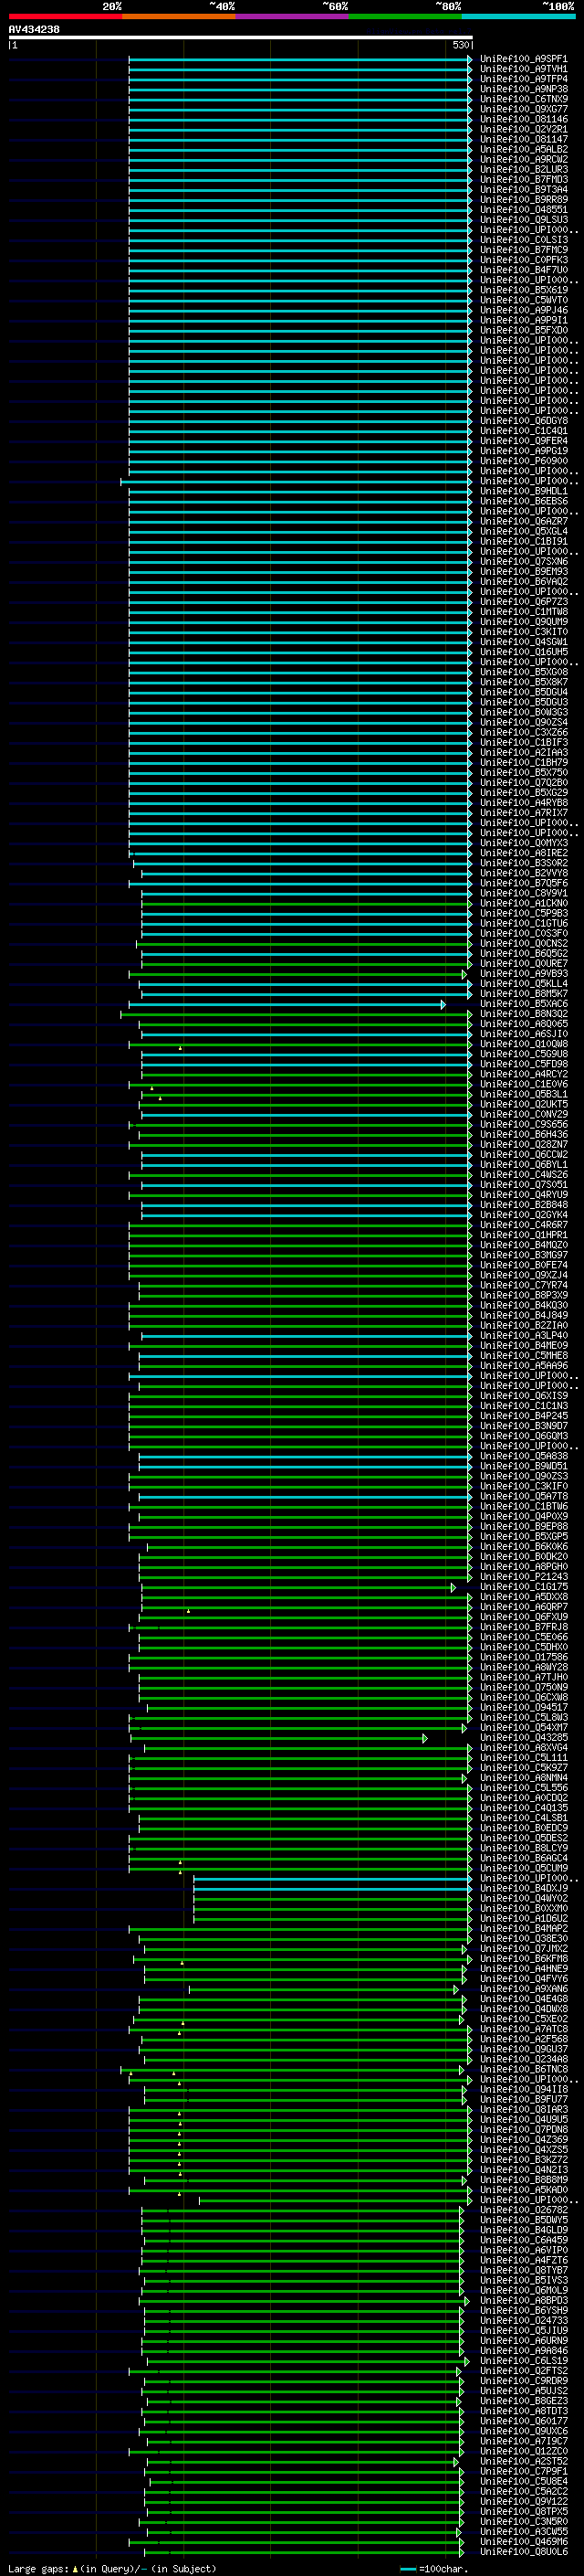Select the UniRef100_A5ALB2 label
Viewport: 584px width, 2576px height.
[x=523, y=149]
